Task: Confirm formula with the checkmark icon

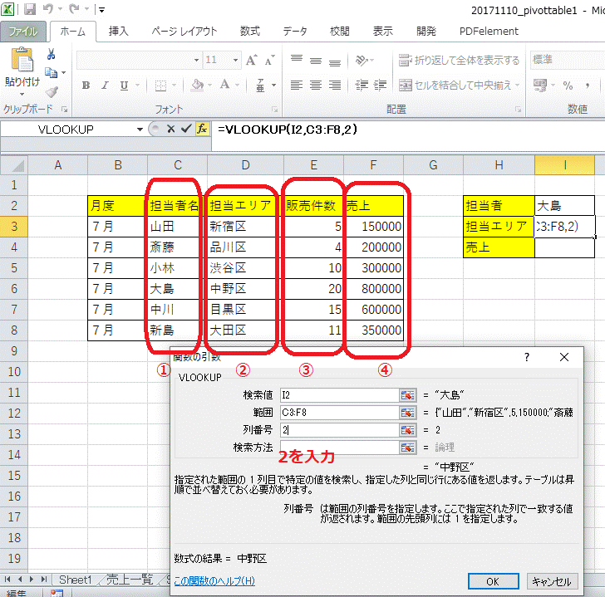Action: tap(186, 130)
